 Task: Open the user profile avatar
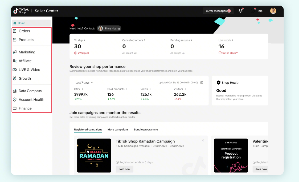(x=273, y=11)
